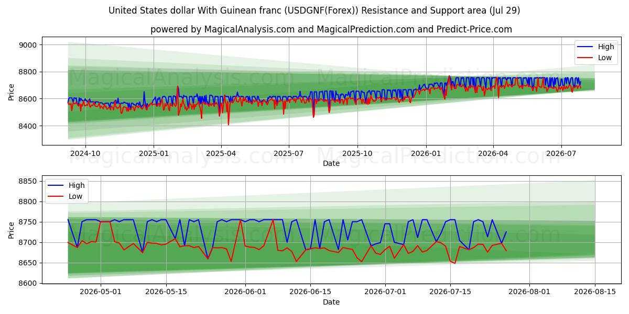Click the 8850 tick on lower chart
This screenshot has height=314, width=629.
(x=27, y=182)
